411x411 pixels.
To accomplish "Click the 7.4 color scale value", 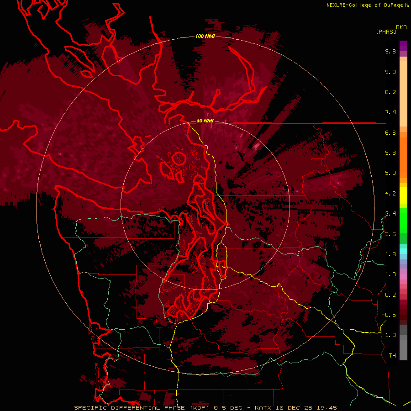I will click(x=390, y=112).
